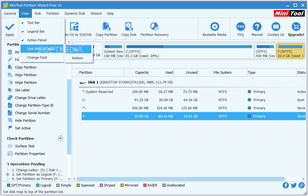308x196 pixels.
Task: Open the Help menu
Action: pyautogui.click(x=110, y=14)
